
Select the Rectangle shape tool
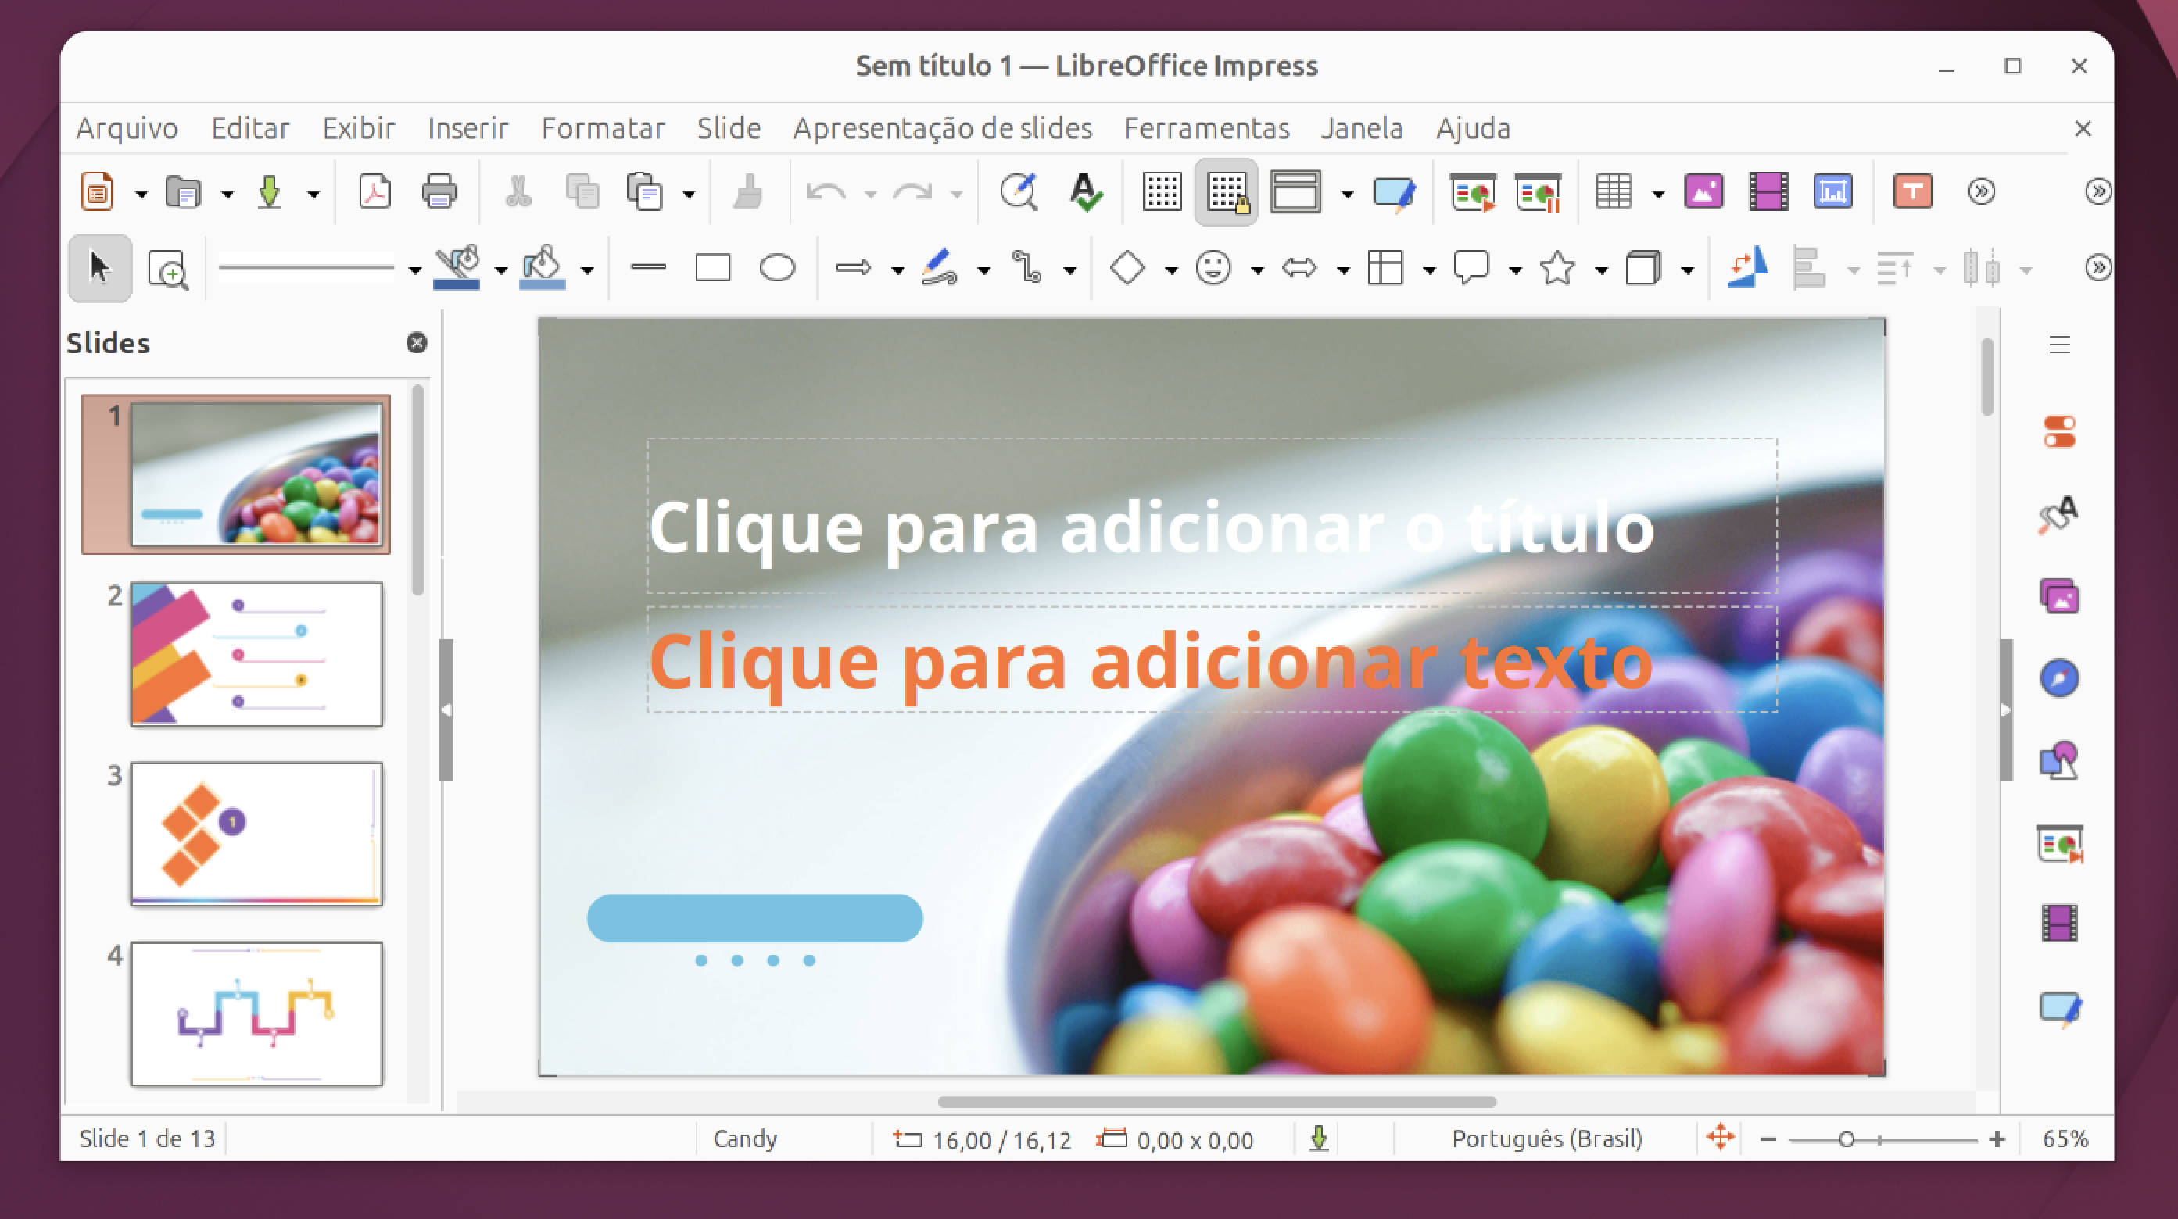tap(713, 269)
